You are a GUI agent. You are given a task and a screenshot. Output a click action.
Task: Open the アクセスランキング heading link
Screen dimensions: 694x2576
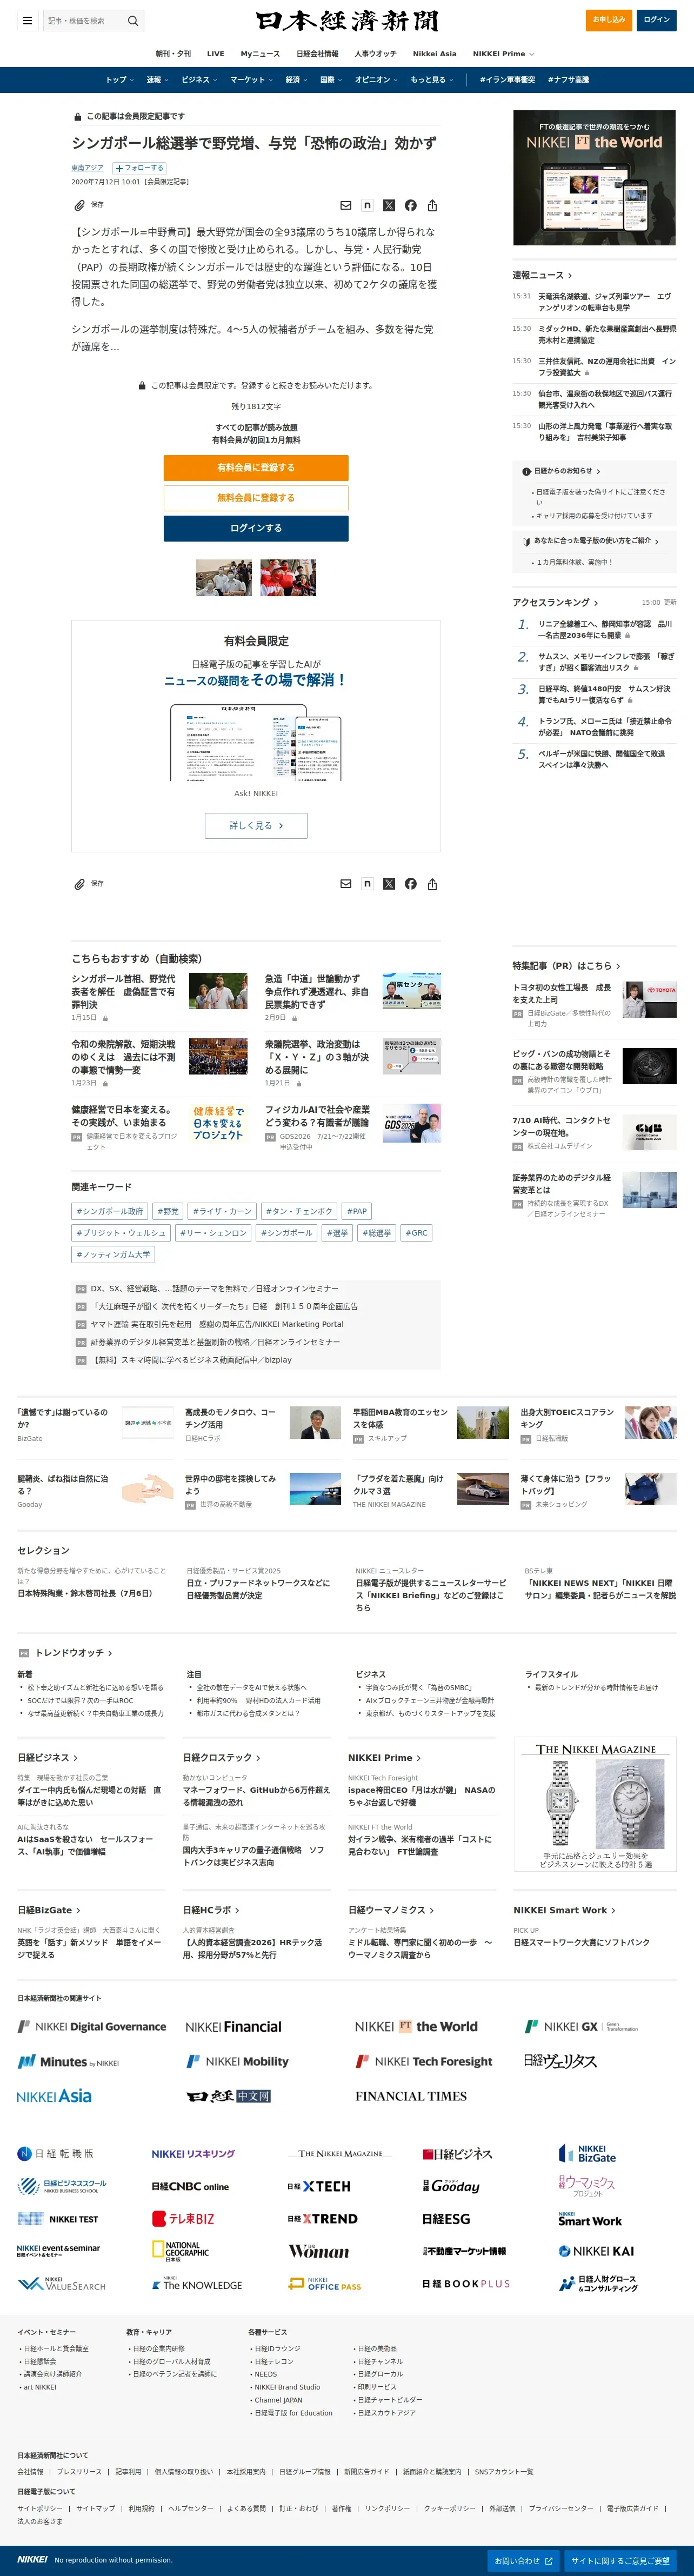point(555,603)
